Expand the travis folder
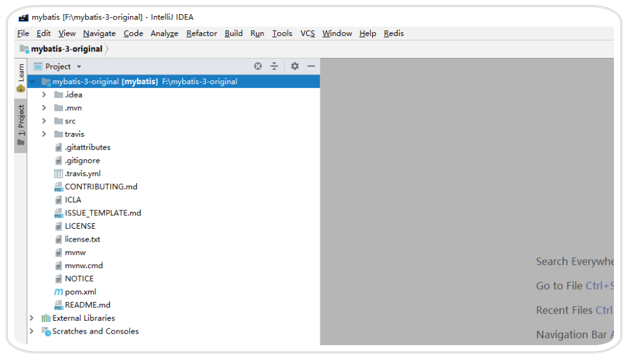This screenshot has width=630, height=358. (x=44, y=134)
